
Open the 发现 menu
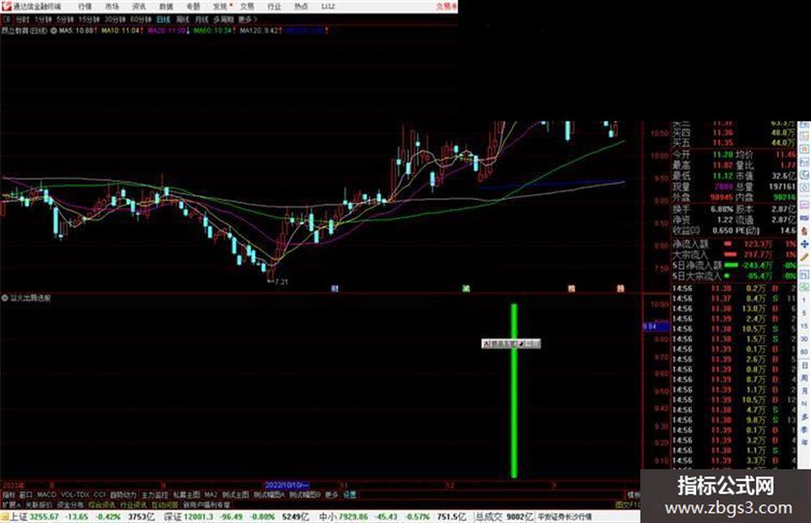pos(221,6)
